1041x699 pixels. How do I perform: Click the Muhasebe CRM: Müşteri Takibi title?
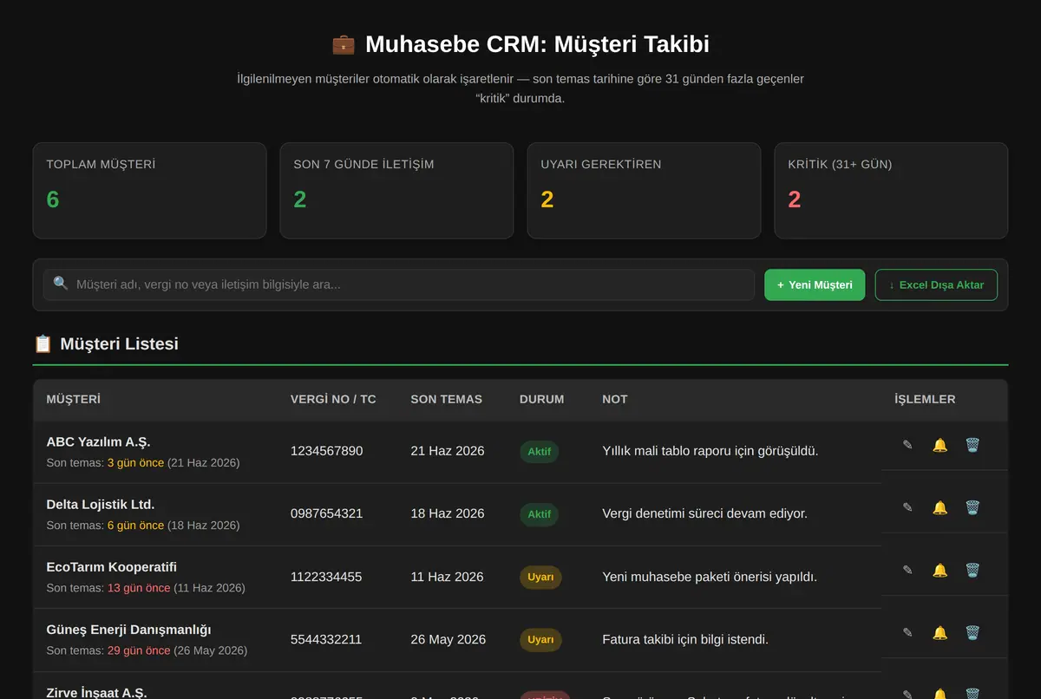(537, 44)
